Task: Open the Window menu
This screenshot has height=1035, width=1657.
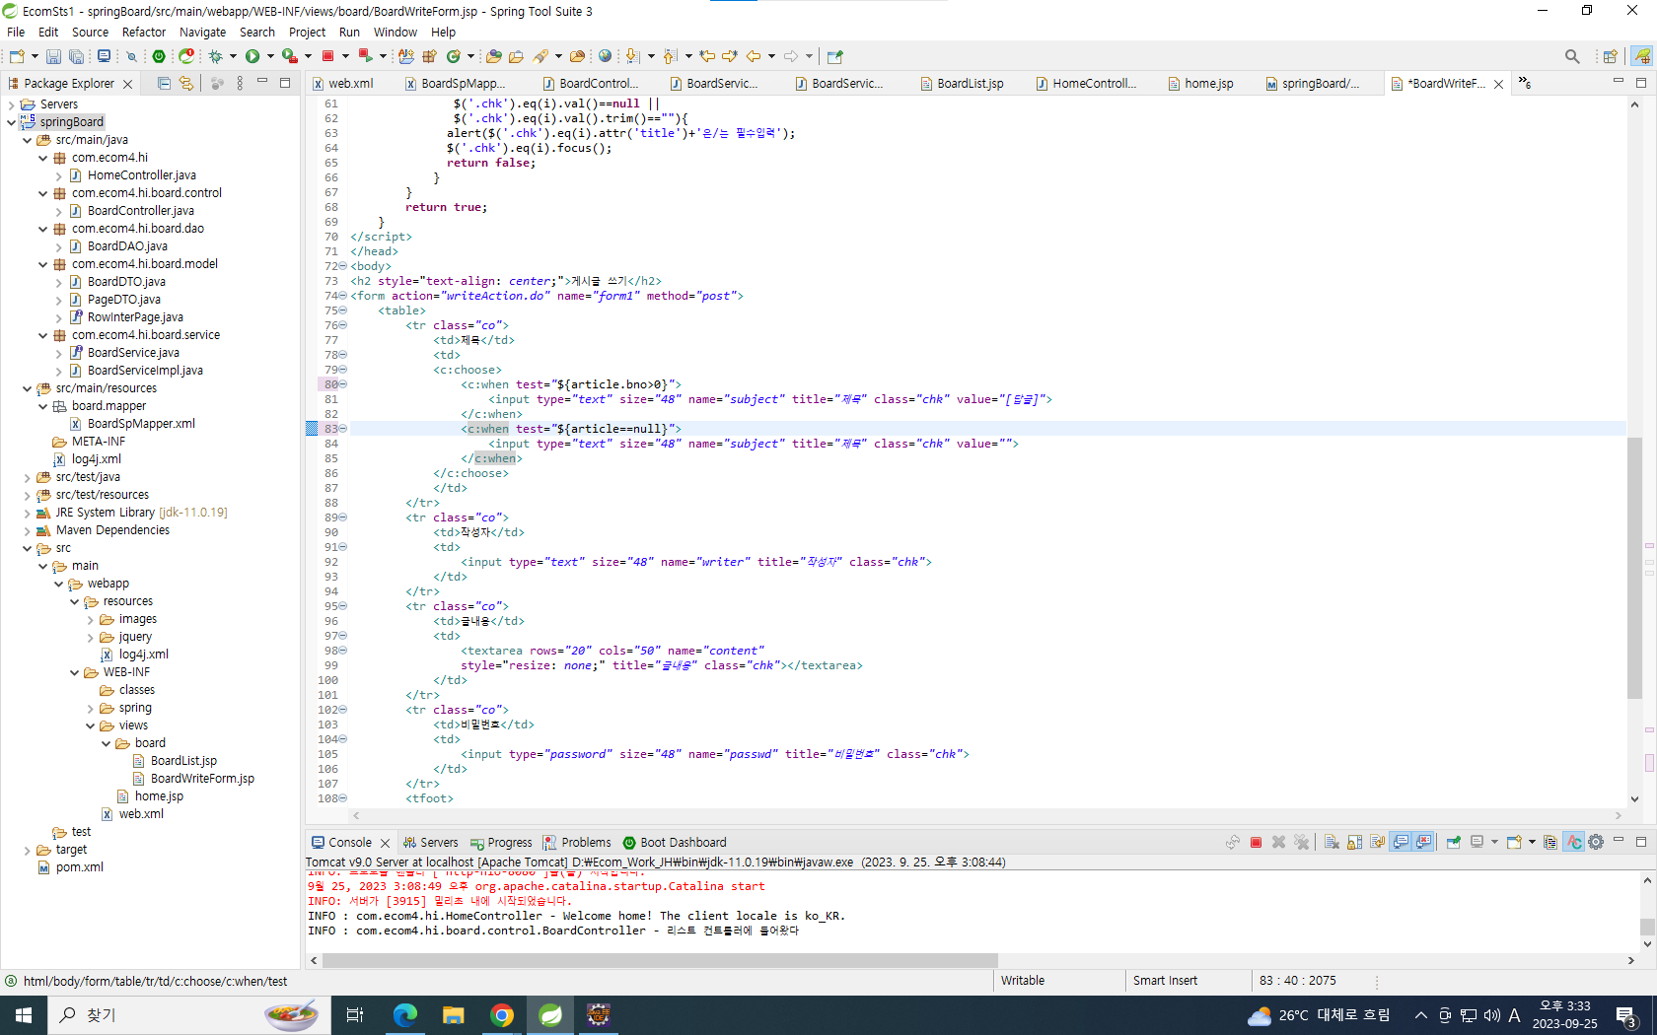Action: 395,32
